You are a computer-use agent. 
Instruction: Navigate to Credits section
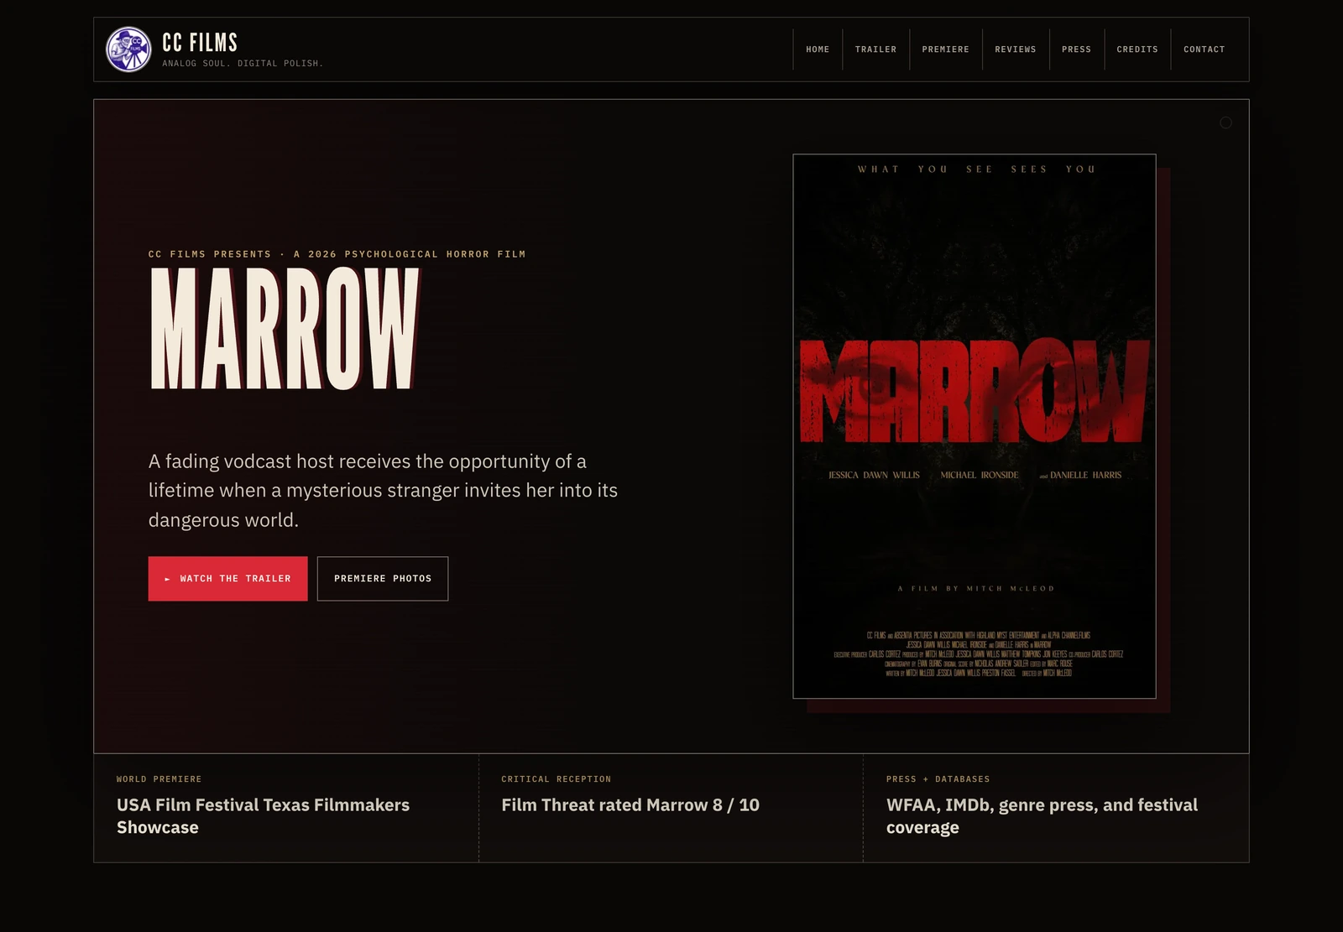click(x=1137, y=49)
